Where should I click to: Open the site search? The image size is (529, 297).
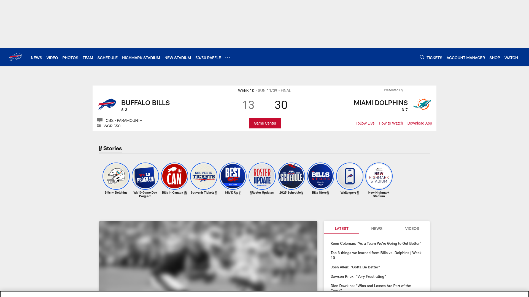click(x=422, y=57)
